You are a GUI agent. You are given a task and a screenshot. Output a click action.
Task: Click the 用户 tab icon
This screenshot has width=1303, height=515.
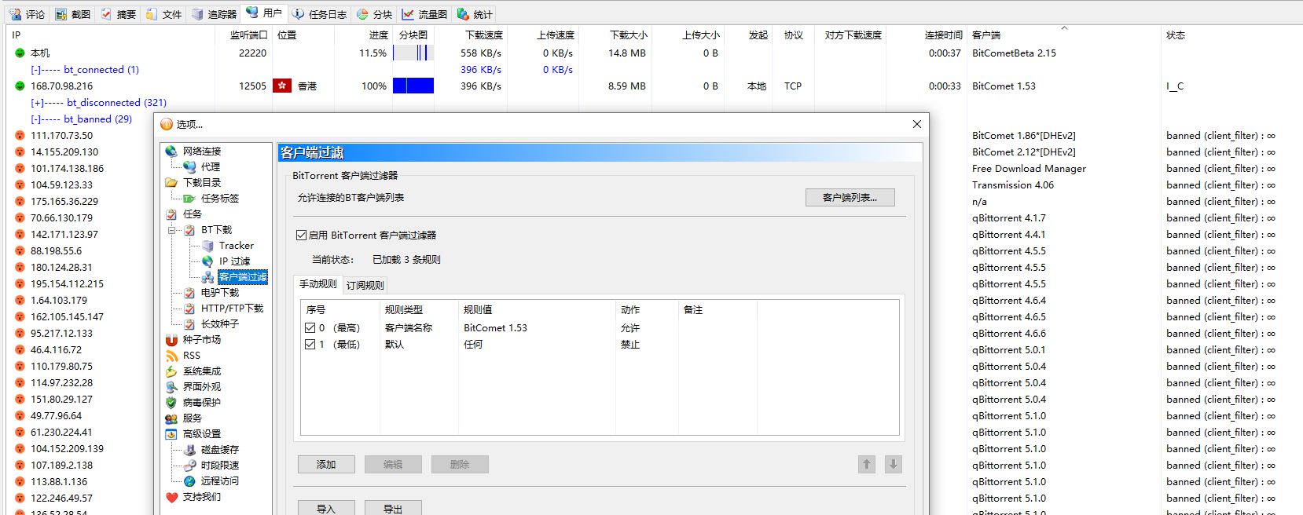(251, 13)
